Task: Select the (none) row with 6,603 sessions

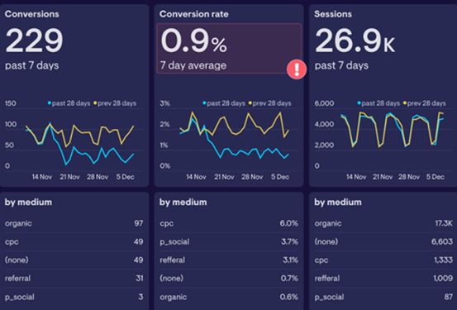Action: coord(383,241)
